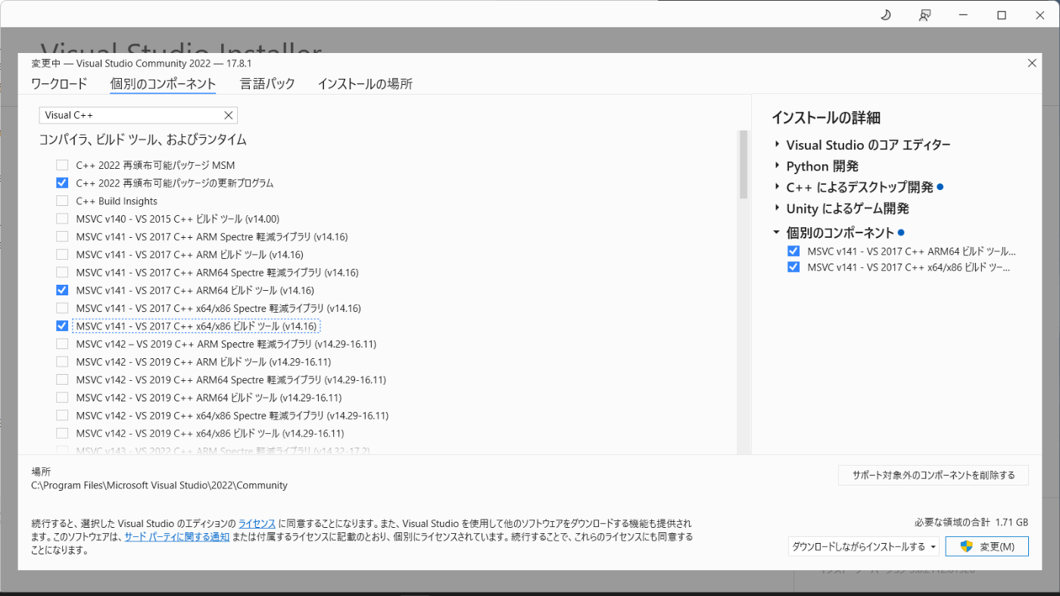
Task: Check MSVC v142 VS 2019 C++ ARM ビルドツール
Action: click(x=62, y=361)
